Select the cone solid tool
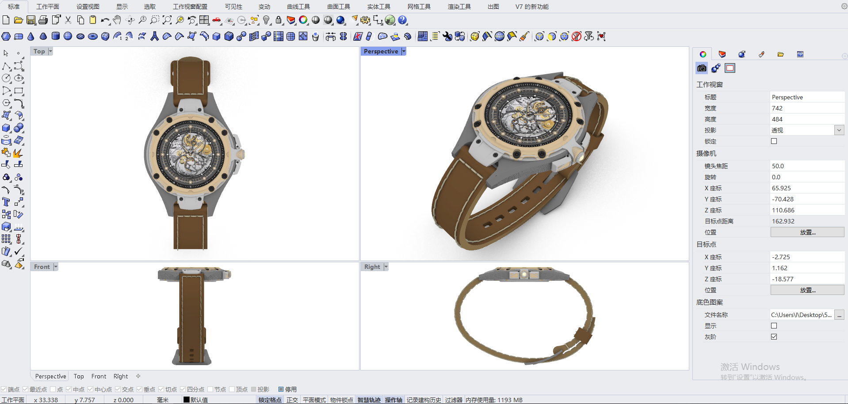848x404 pixels. (x=31, y=36)
